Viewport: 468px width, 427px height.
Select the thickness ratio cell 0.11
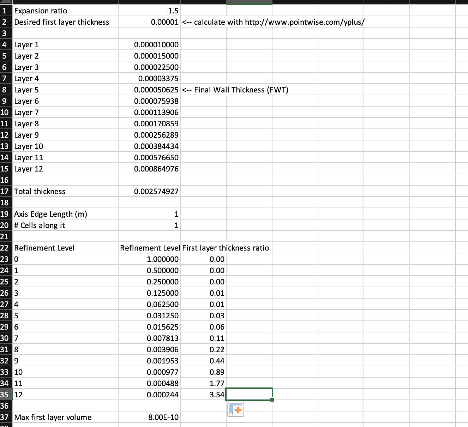(x=203, y=338)
